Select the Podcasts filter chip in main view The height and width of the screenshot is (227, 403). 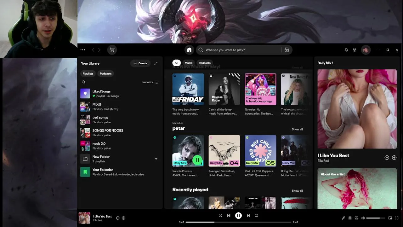click(x=205, y=63)
